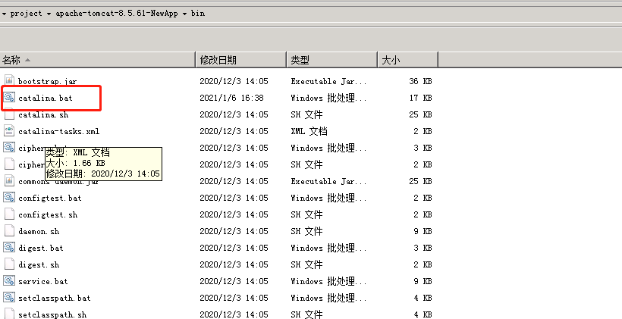Select the commons-daemon jar file icon
Screen dimensions: 622x319
click(x=9, y=180)
